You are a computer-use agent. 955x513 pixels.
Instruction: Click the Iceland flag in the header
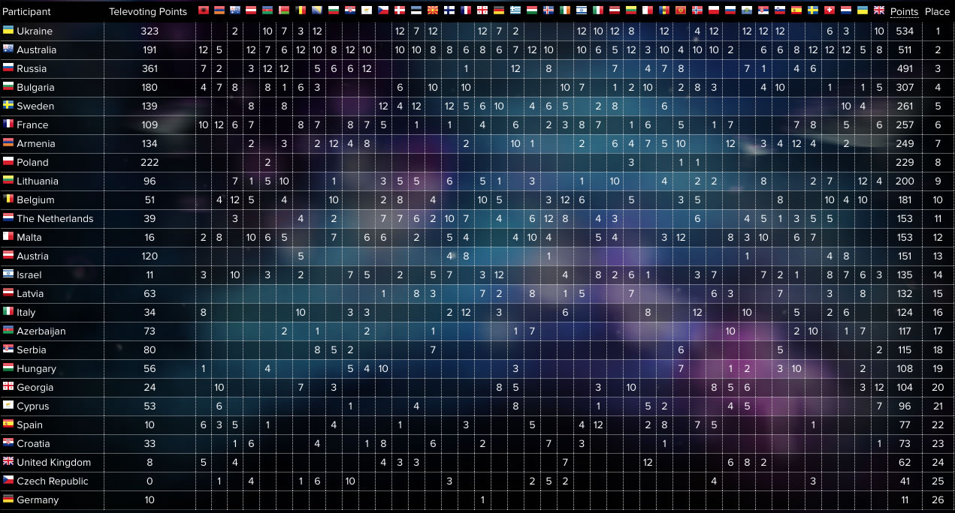click(548, 10)
